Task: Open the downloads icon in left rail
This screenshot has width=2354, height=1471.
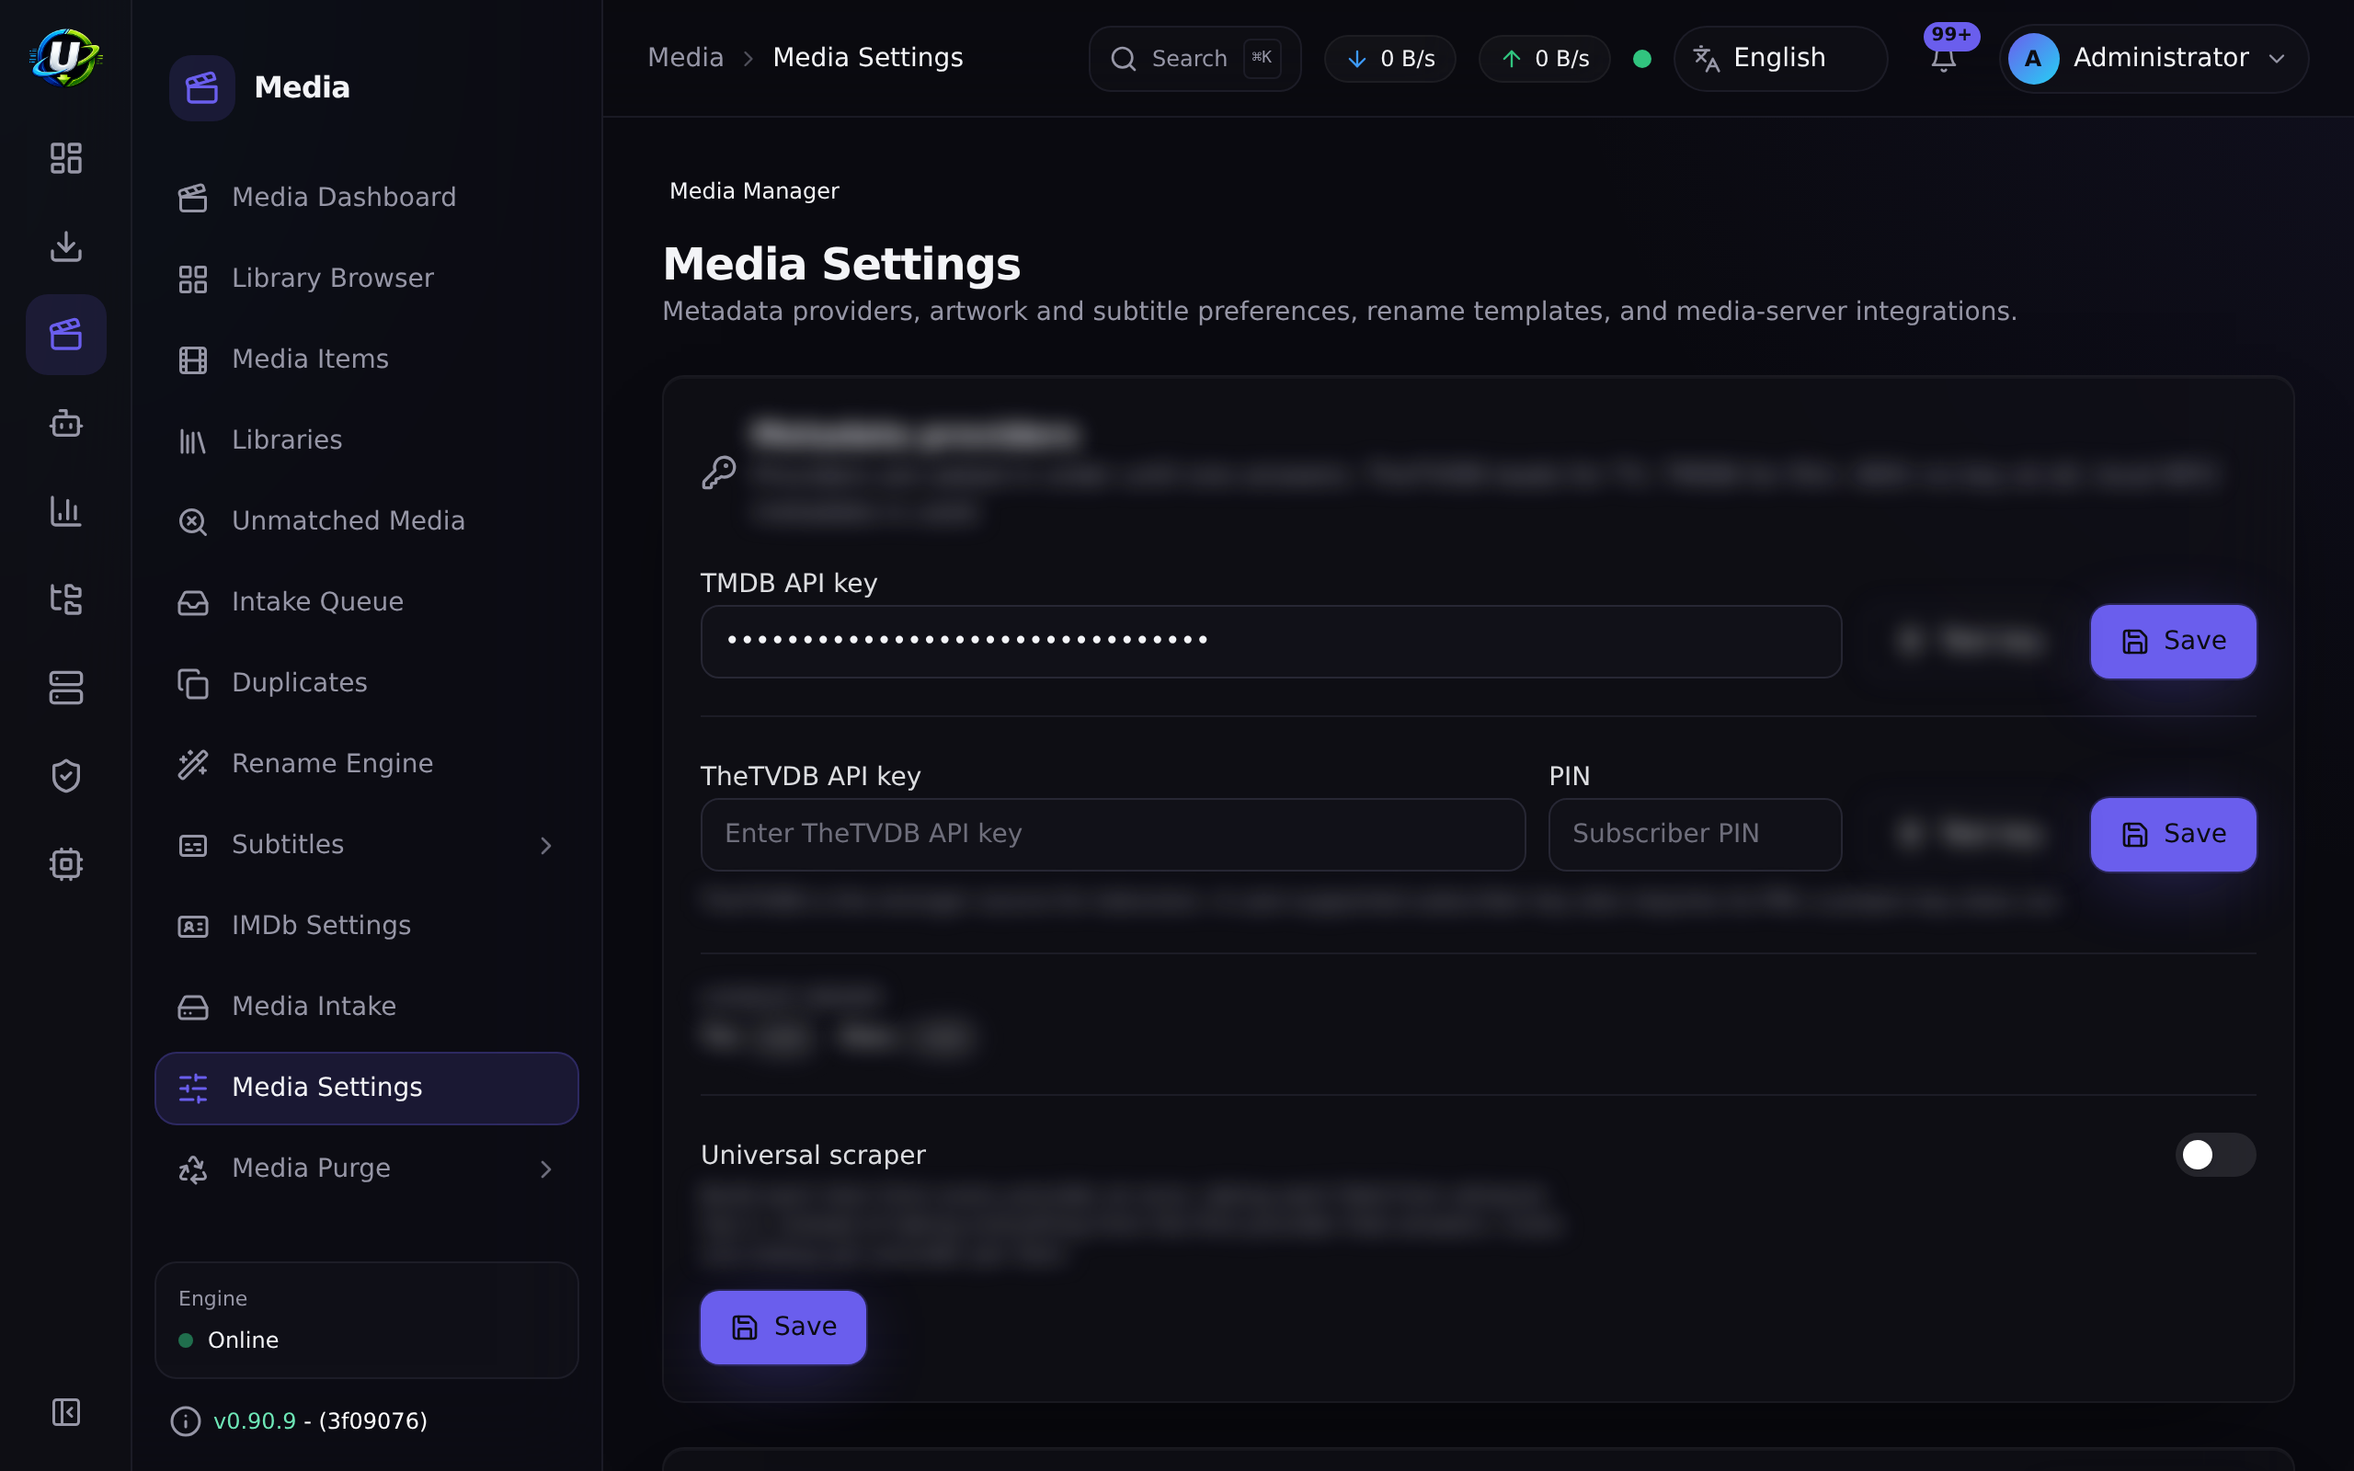Action: click(65, 246)
